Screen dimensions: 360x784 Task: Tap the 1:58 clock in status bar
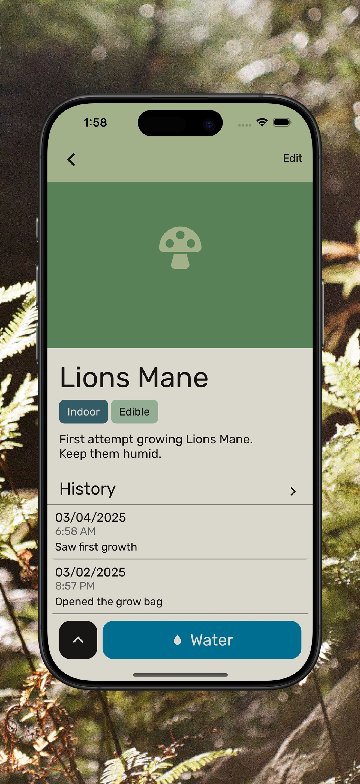(95, 122)
